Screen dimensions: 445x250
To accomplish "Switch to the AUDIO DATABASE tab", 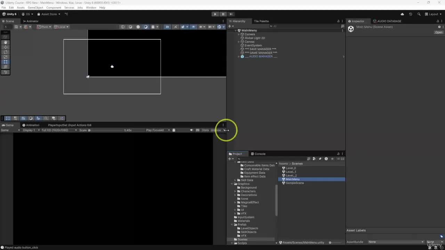I will [x=387, y=21].
